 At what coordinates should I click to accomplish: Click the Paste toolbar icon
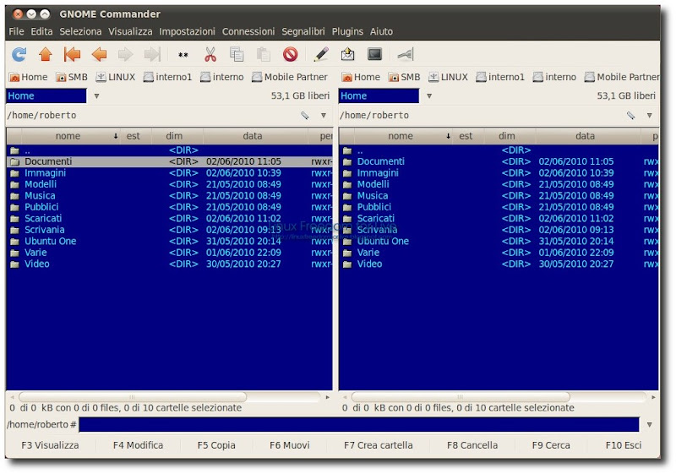[263, 54]
